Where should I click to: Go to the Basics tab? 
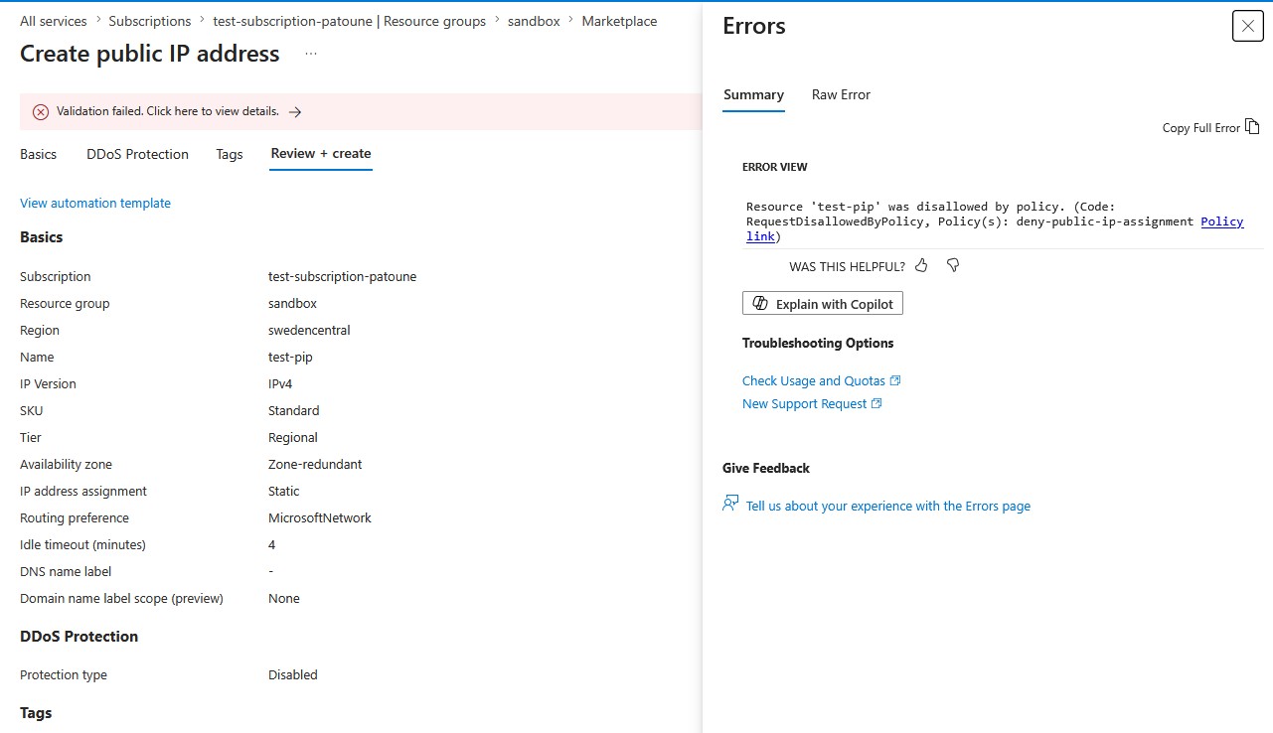tap(38, 154)
